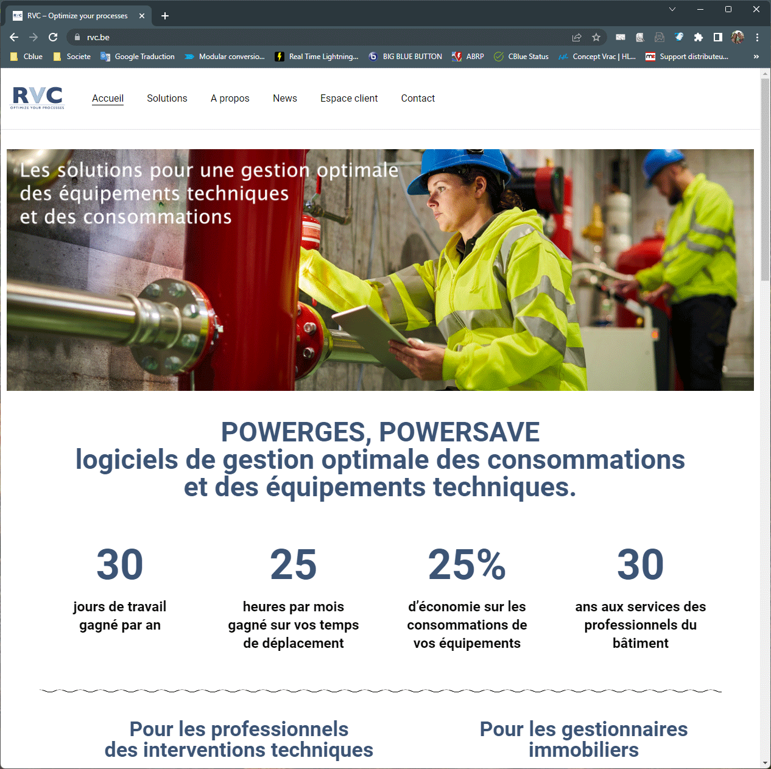The height and width of the screenshot is (769, 771).
Task: Open the first extension icon after the star
Action: 621,37
